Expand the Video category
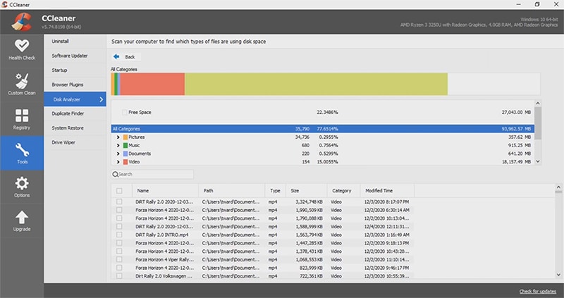This screenshot has width=564, height=298. [118, 162]
